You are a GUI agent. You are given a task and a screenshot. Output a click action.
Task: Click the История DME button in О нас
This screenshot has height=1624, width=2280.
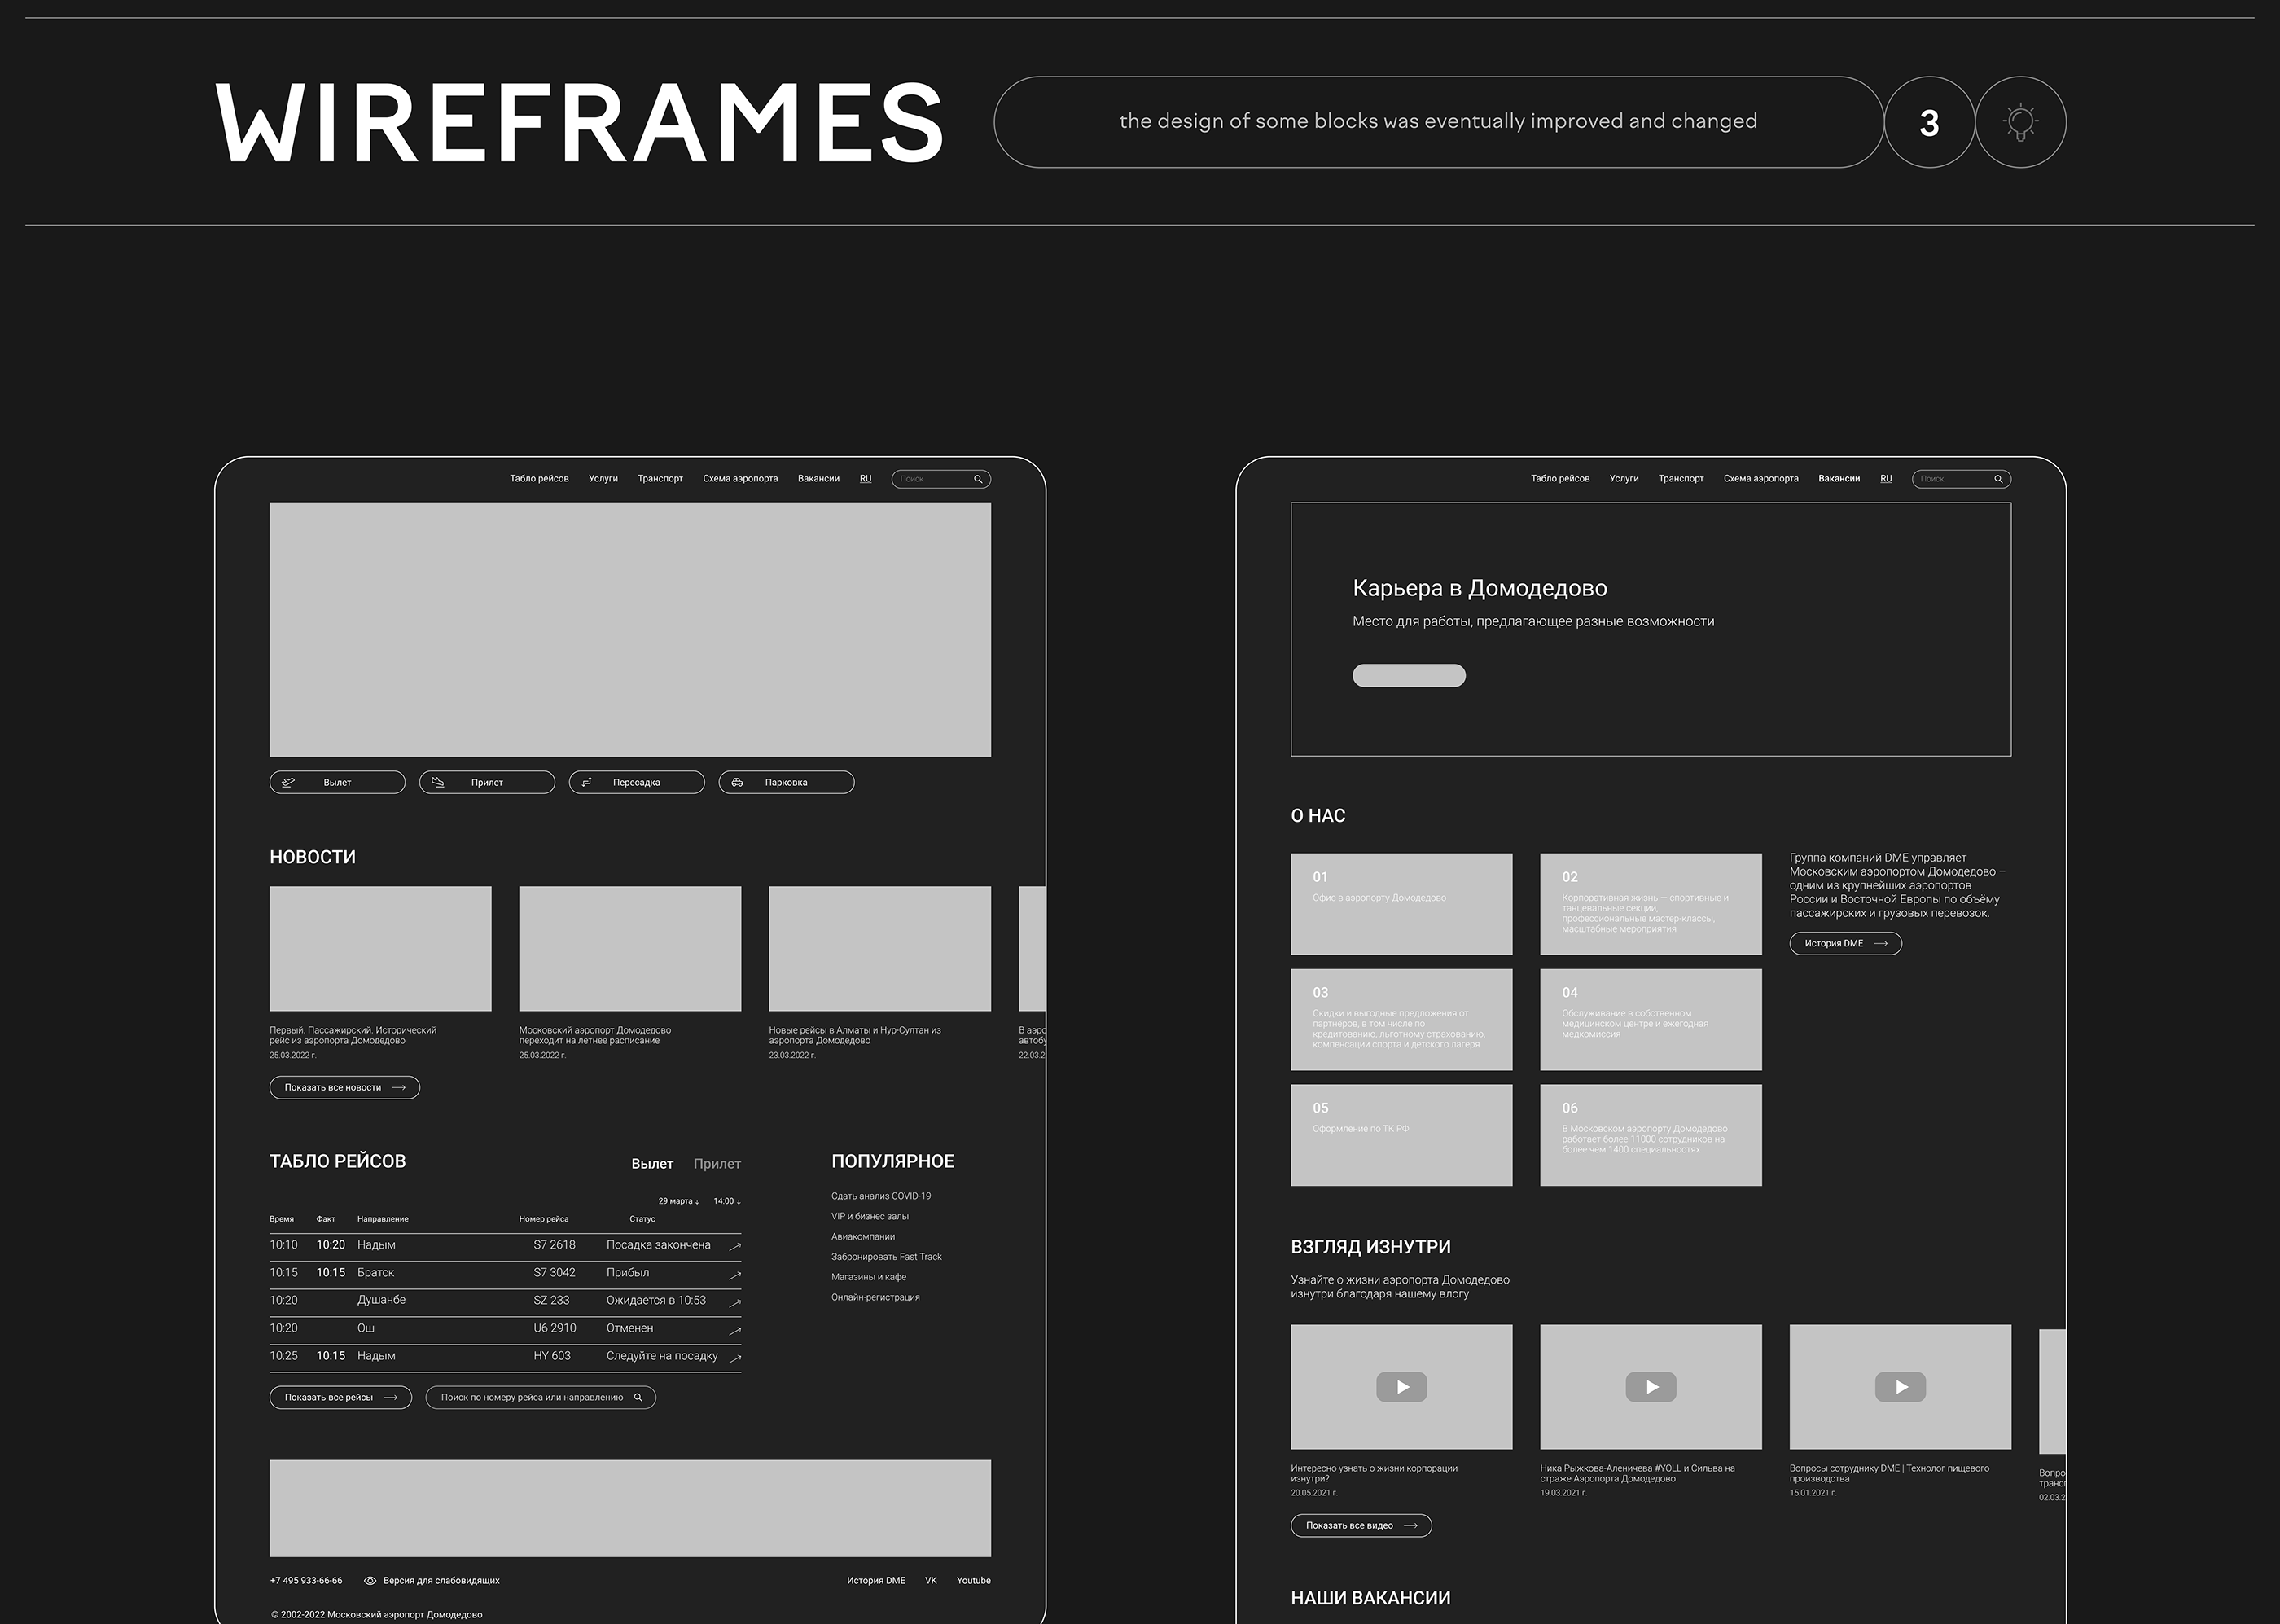(x=1845, y=943)
